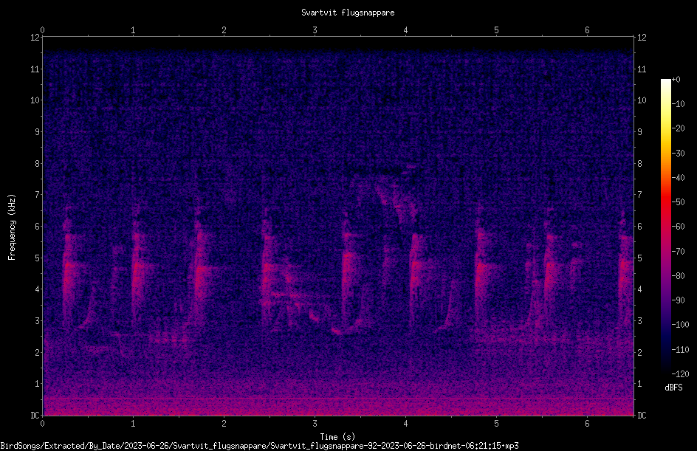Click the title 'Svartvit flugsnappare'
This screenshot has height=451, width=697.
[x=348, y=13]
